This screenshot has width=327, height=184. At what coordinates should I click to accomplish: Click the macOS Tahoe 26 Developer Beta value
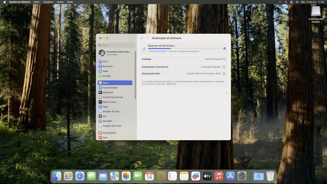point(203,74)
